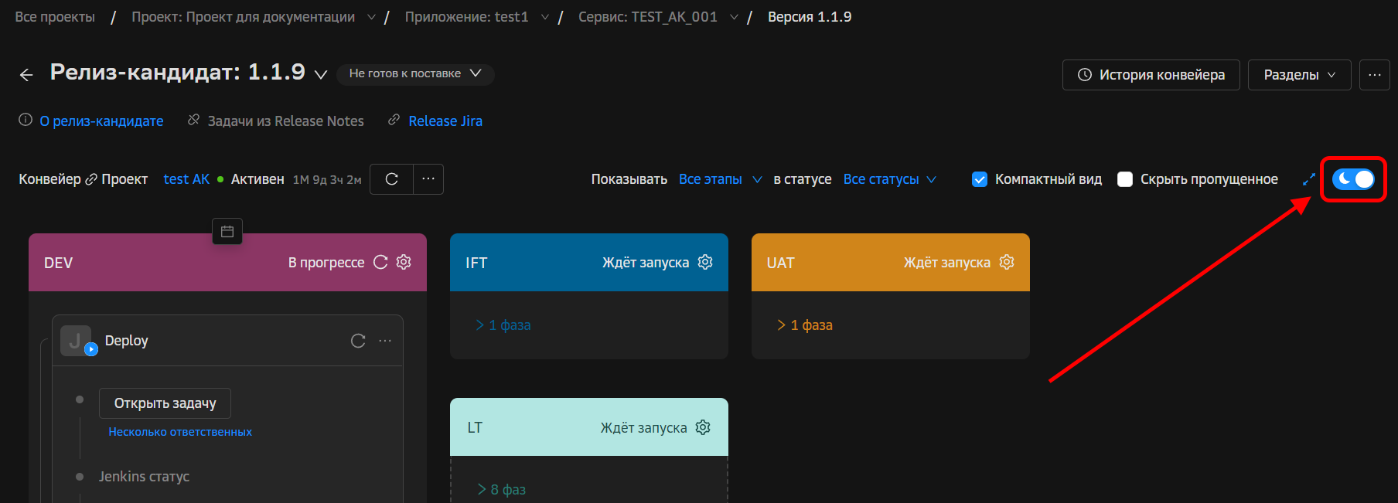Refresh the conveyor with reload button
1398x503 pixels.
(392, 179)
